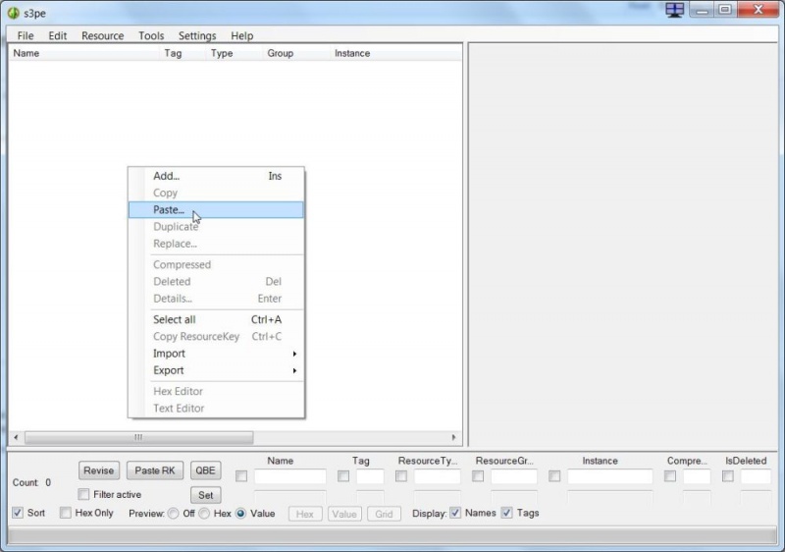The height and width of the screenshot is (552, 785).
Task: Check the ResourceType filter checkbox
Action: 401,475
